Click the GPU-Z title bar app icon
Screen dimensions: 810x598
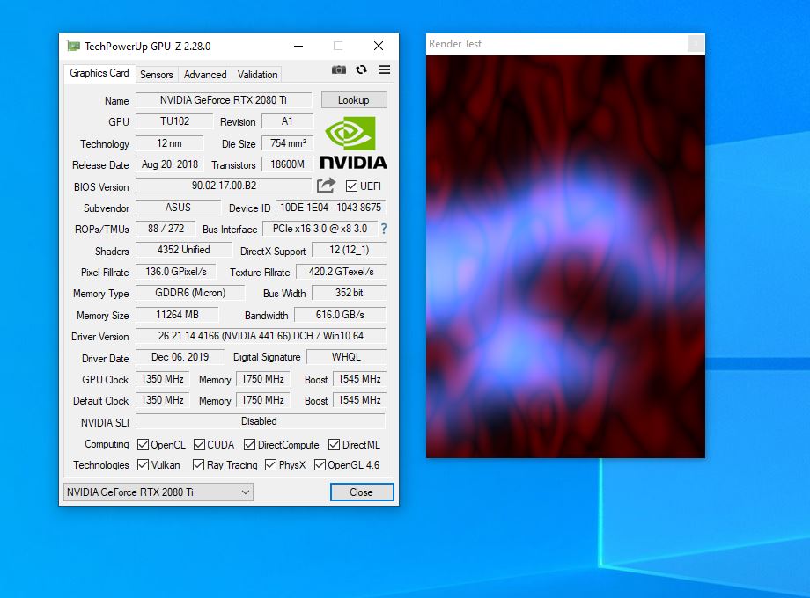pos(73,47)
